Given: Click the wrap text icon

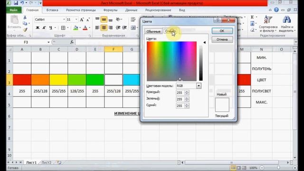Looking at the screenshot, I should coord(133,19).
